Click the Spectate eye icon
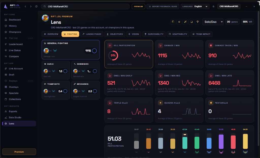This screenshot has width=260, height=158. tap(6, 93)
